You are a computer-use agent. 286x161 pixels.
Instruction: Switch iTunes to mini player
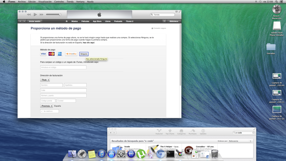click(x=177, y=11)
